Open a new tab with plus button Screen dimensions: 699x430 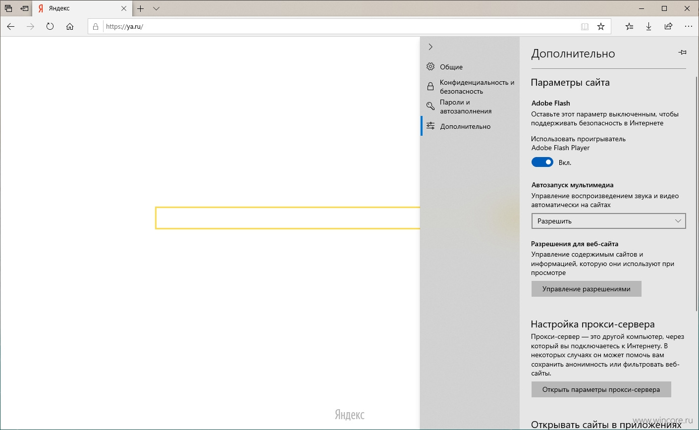click(x=141, y=8)
